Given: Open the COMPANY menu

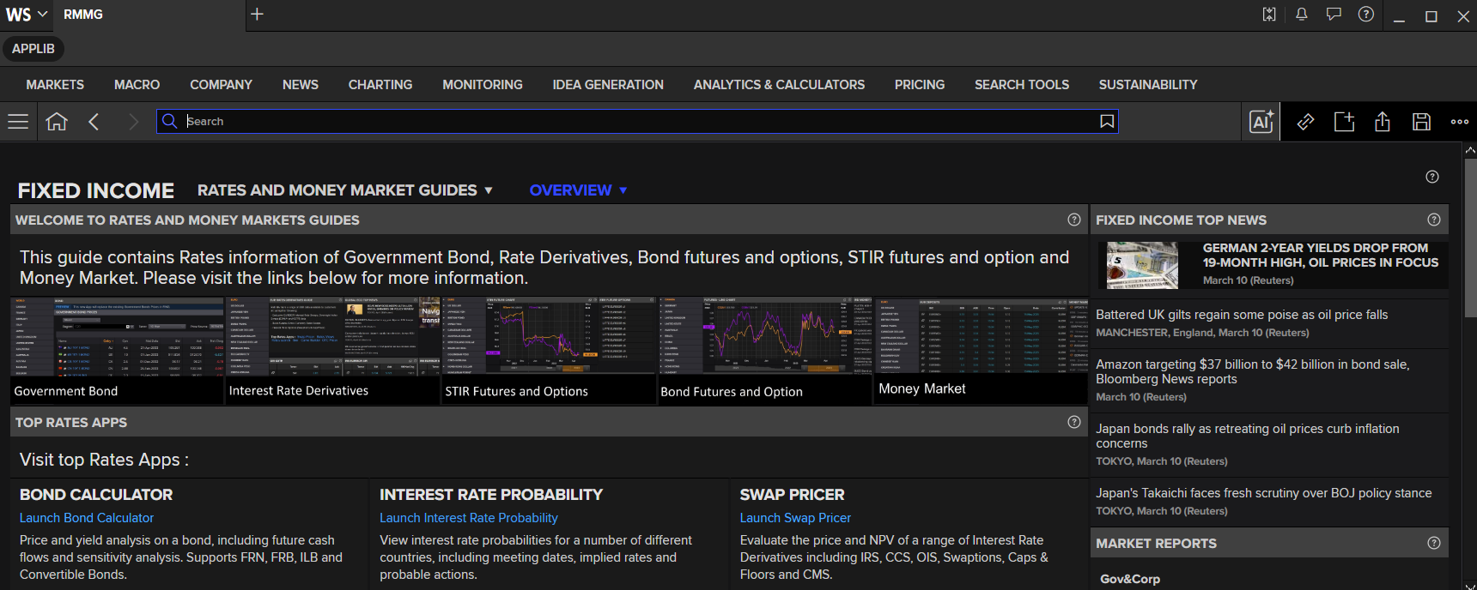Looking at the screenshot, I should tap(221, 85).
